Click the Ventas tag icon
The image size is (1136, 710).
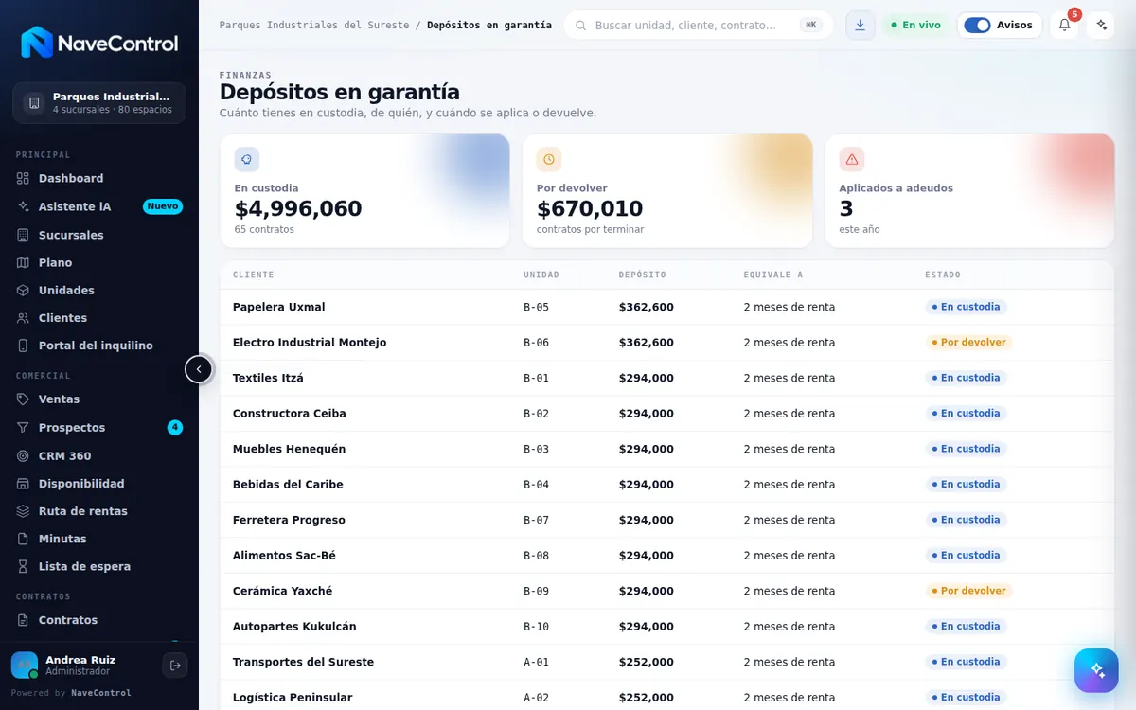(x=24, y=399)
